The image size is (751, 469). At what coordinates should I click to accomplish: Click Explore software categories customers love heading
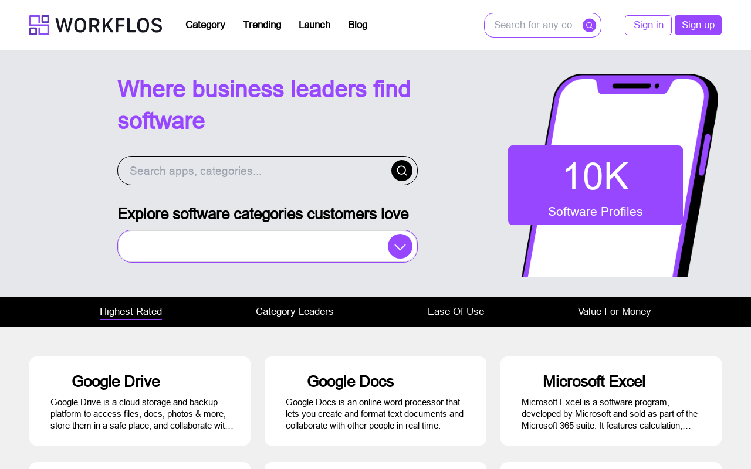pos(263,214)
